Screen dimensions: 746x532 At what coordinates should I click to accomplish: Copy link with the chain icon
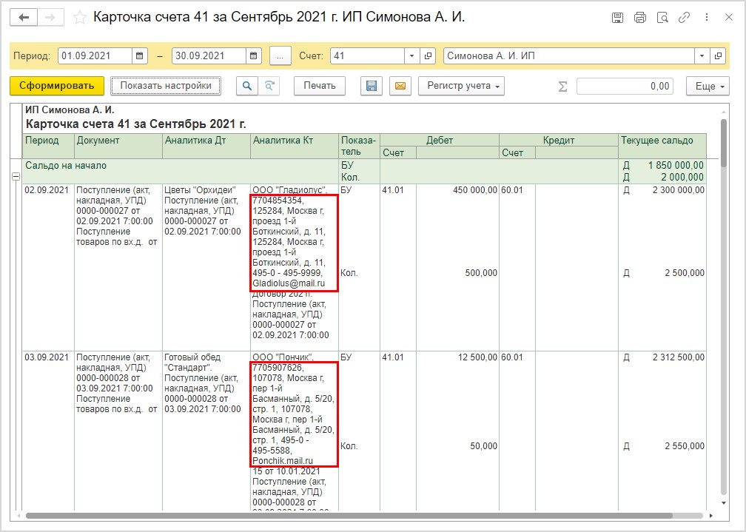pyautogui.click(x=684, y=18)
